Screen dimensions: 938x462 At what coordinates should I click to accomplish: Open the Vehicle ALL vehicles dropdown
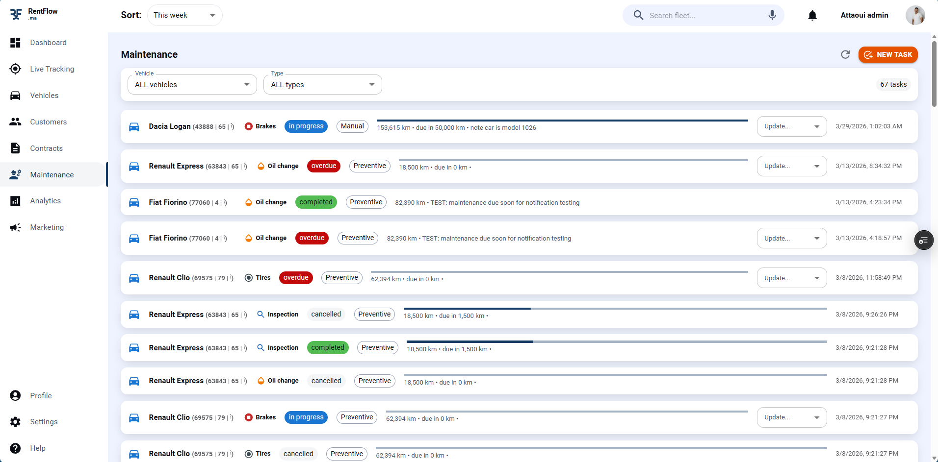click(192, 85)
